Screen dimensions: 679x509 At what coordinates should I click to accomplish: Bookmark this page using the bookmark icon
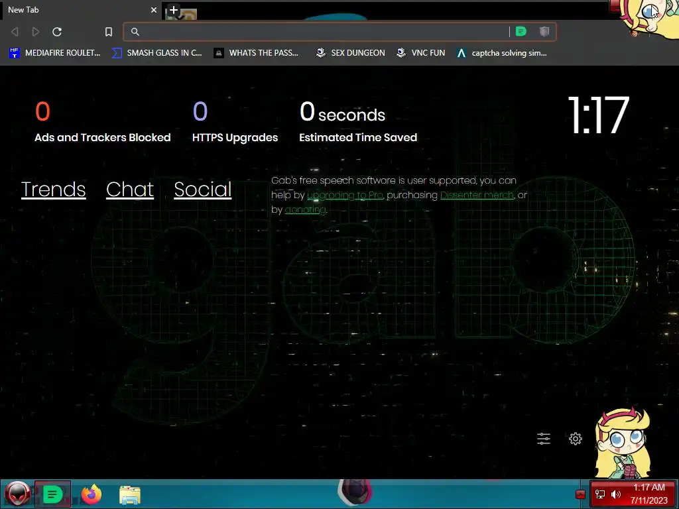tap(109, 32)
